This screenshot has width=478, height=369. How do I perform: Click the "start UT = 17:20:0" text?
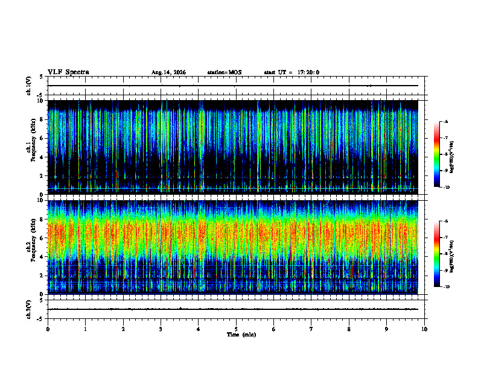tap(292, 72)
